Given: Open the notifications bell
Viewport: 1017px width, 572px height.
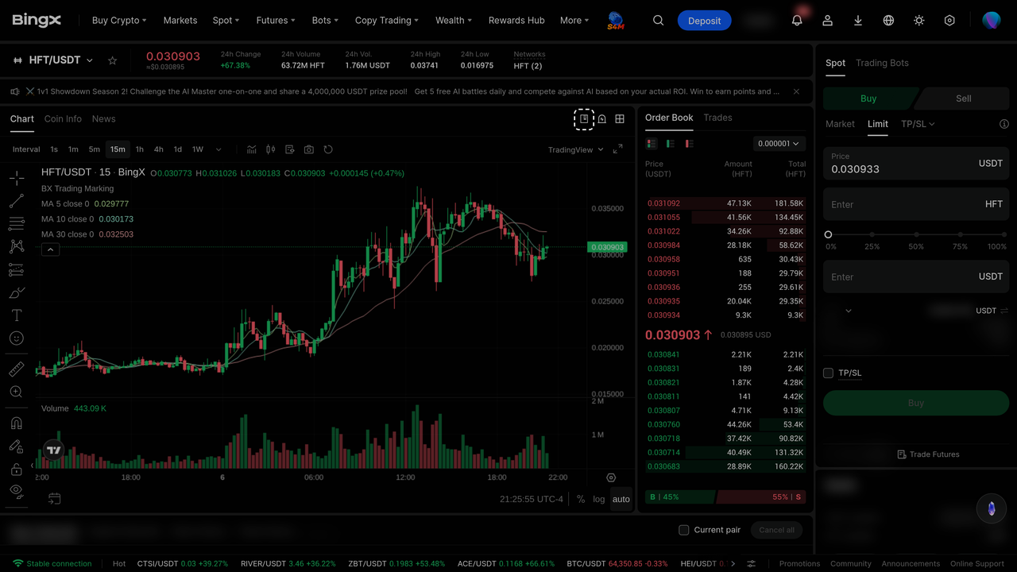Looking at the screenshot, I should click(797, 21).
